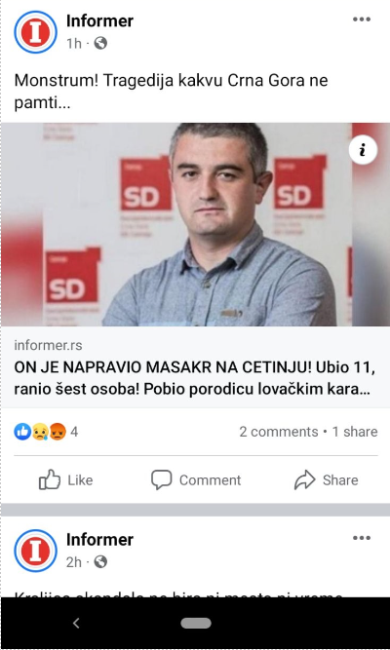Image resolution: width=390 pixels, height=650 pixels.
Task: Open Informer page name on second post
Action: coord(100,540)
